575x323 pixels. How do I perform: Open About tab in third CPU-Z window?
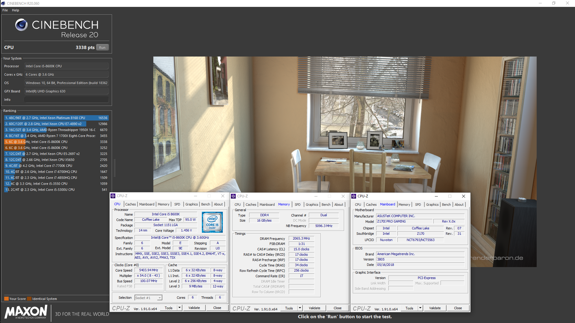click(x=459, y=205)
